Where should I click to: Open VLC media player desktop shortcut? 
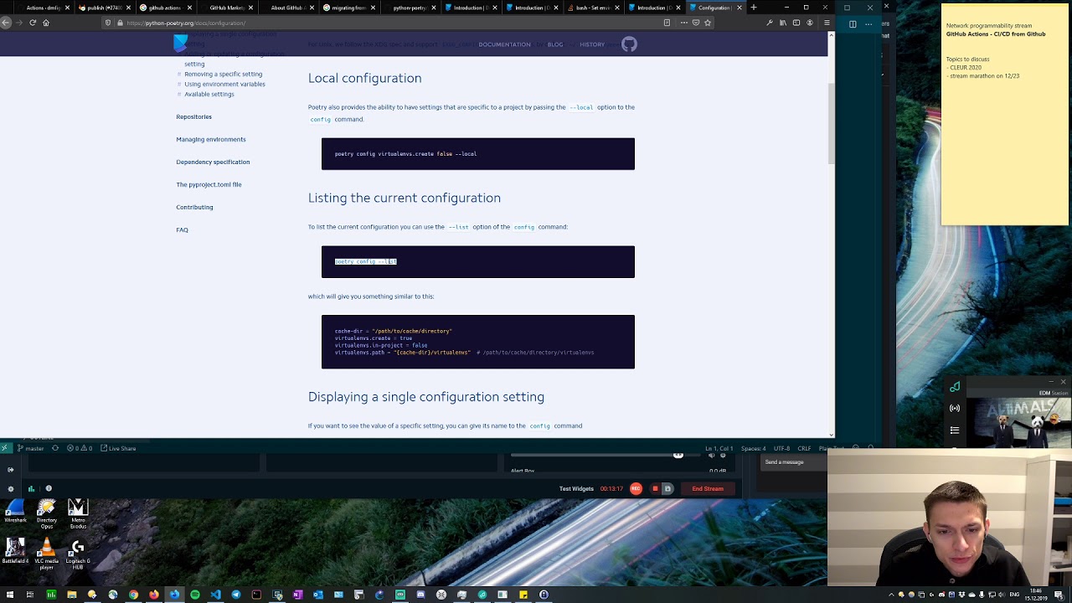47,554
